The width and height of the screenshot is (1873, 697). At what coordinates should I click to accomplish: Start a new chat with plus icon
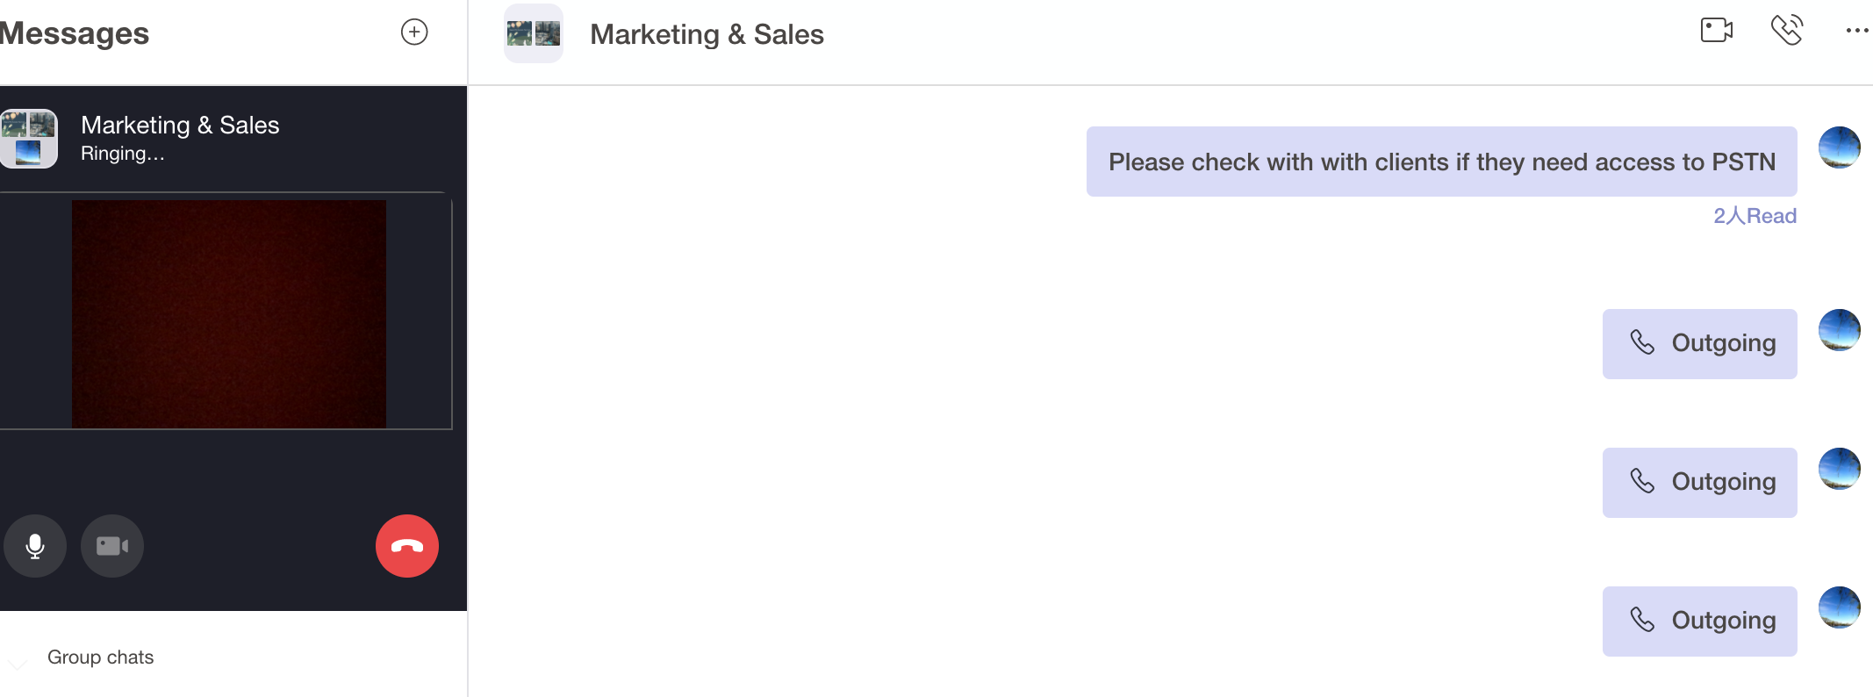(414, 32)
